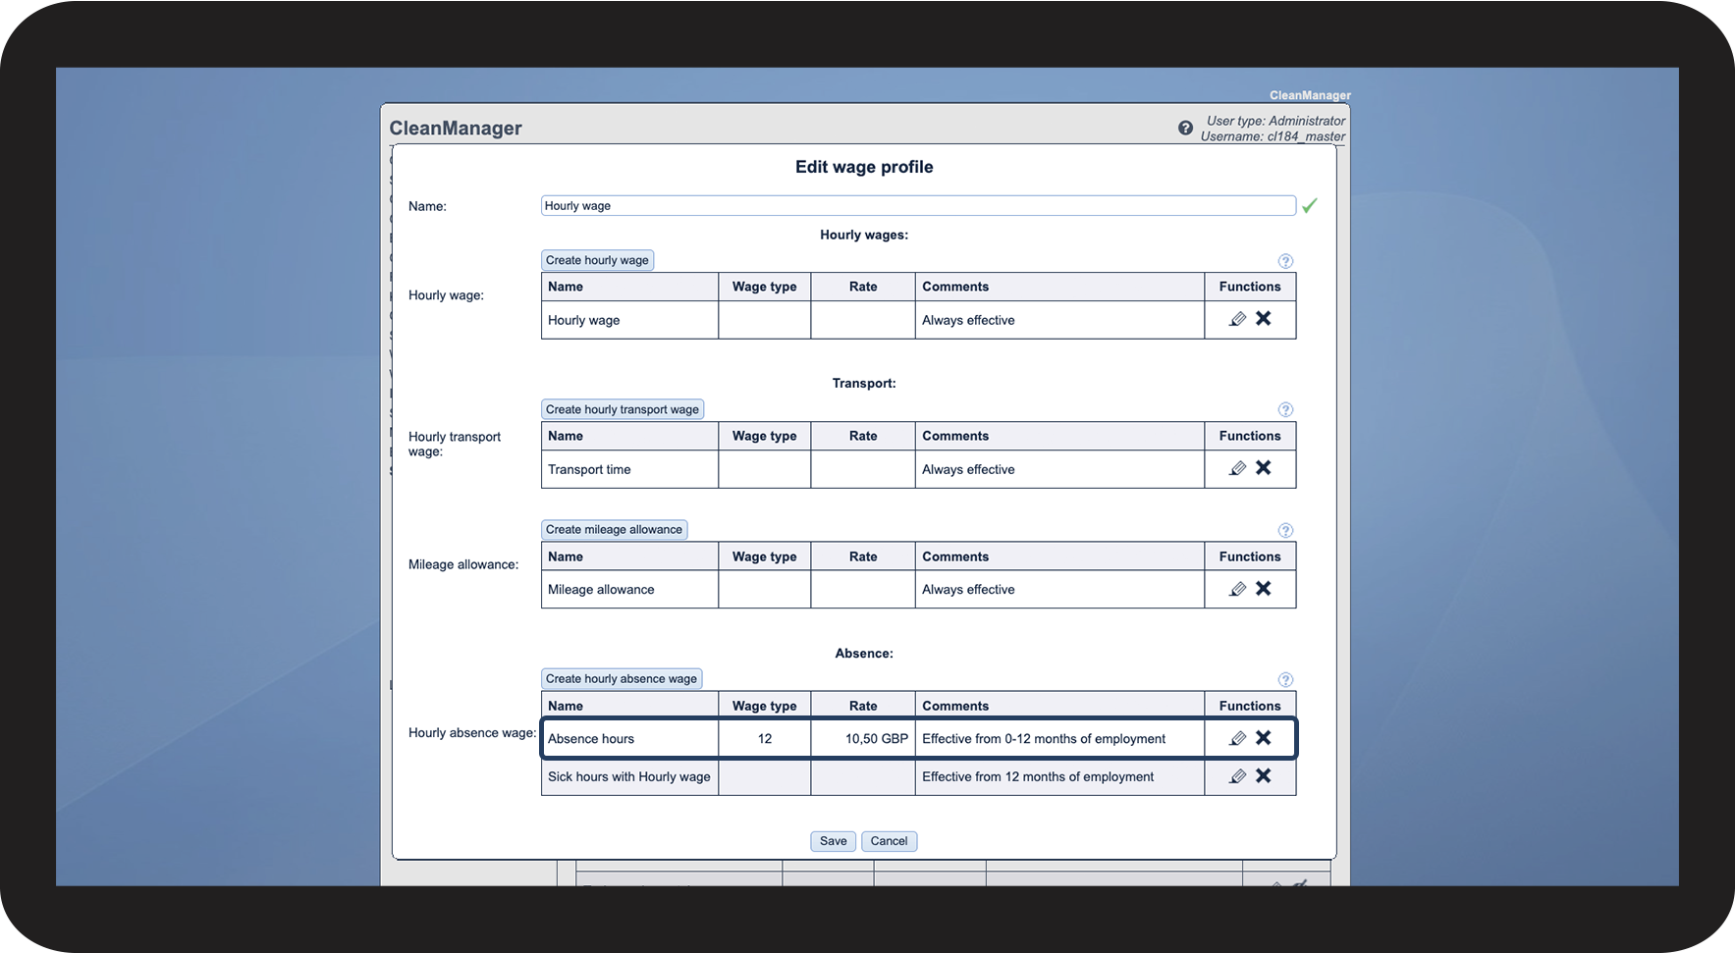Open help for Absence section
The height and width of the screenshot is (953, 1735).
click(1285, 679)
